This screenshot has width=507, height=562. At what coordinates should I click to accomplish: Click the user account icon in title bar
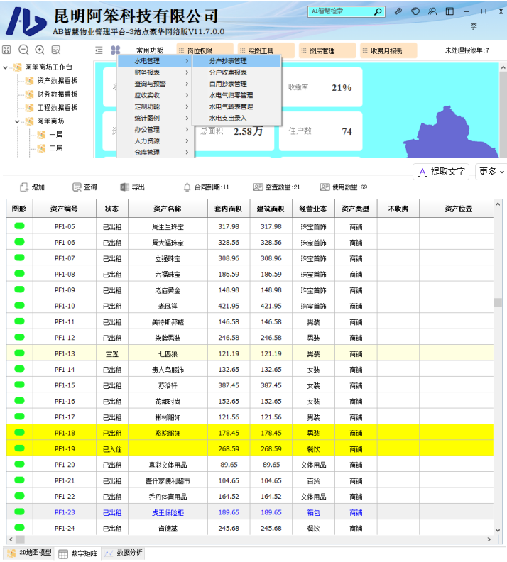pyautogui.click(x=432, y=11)
